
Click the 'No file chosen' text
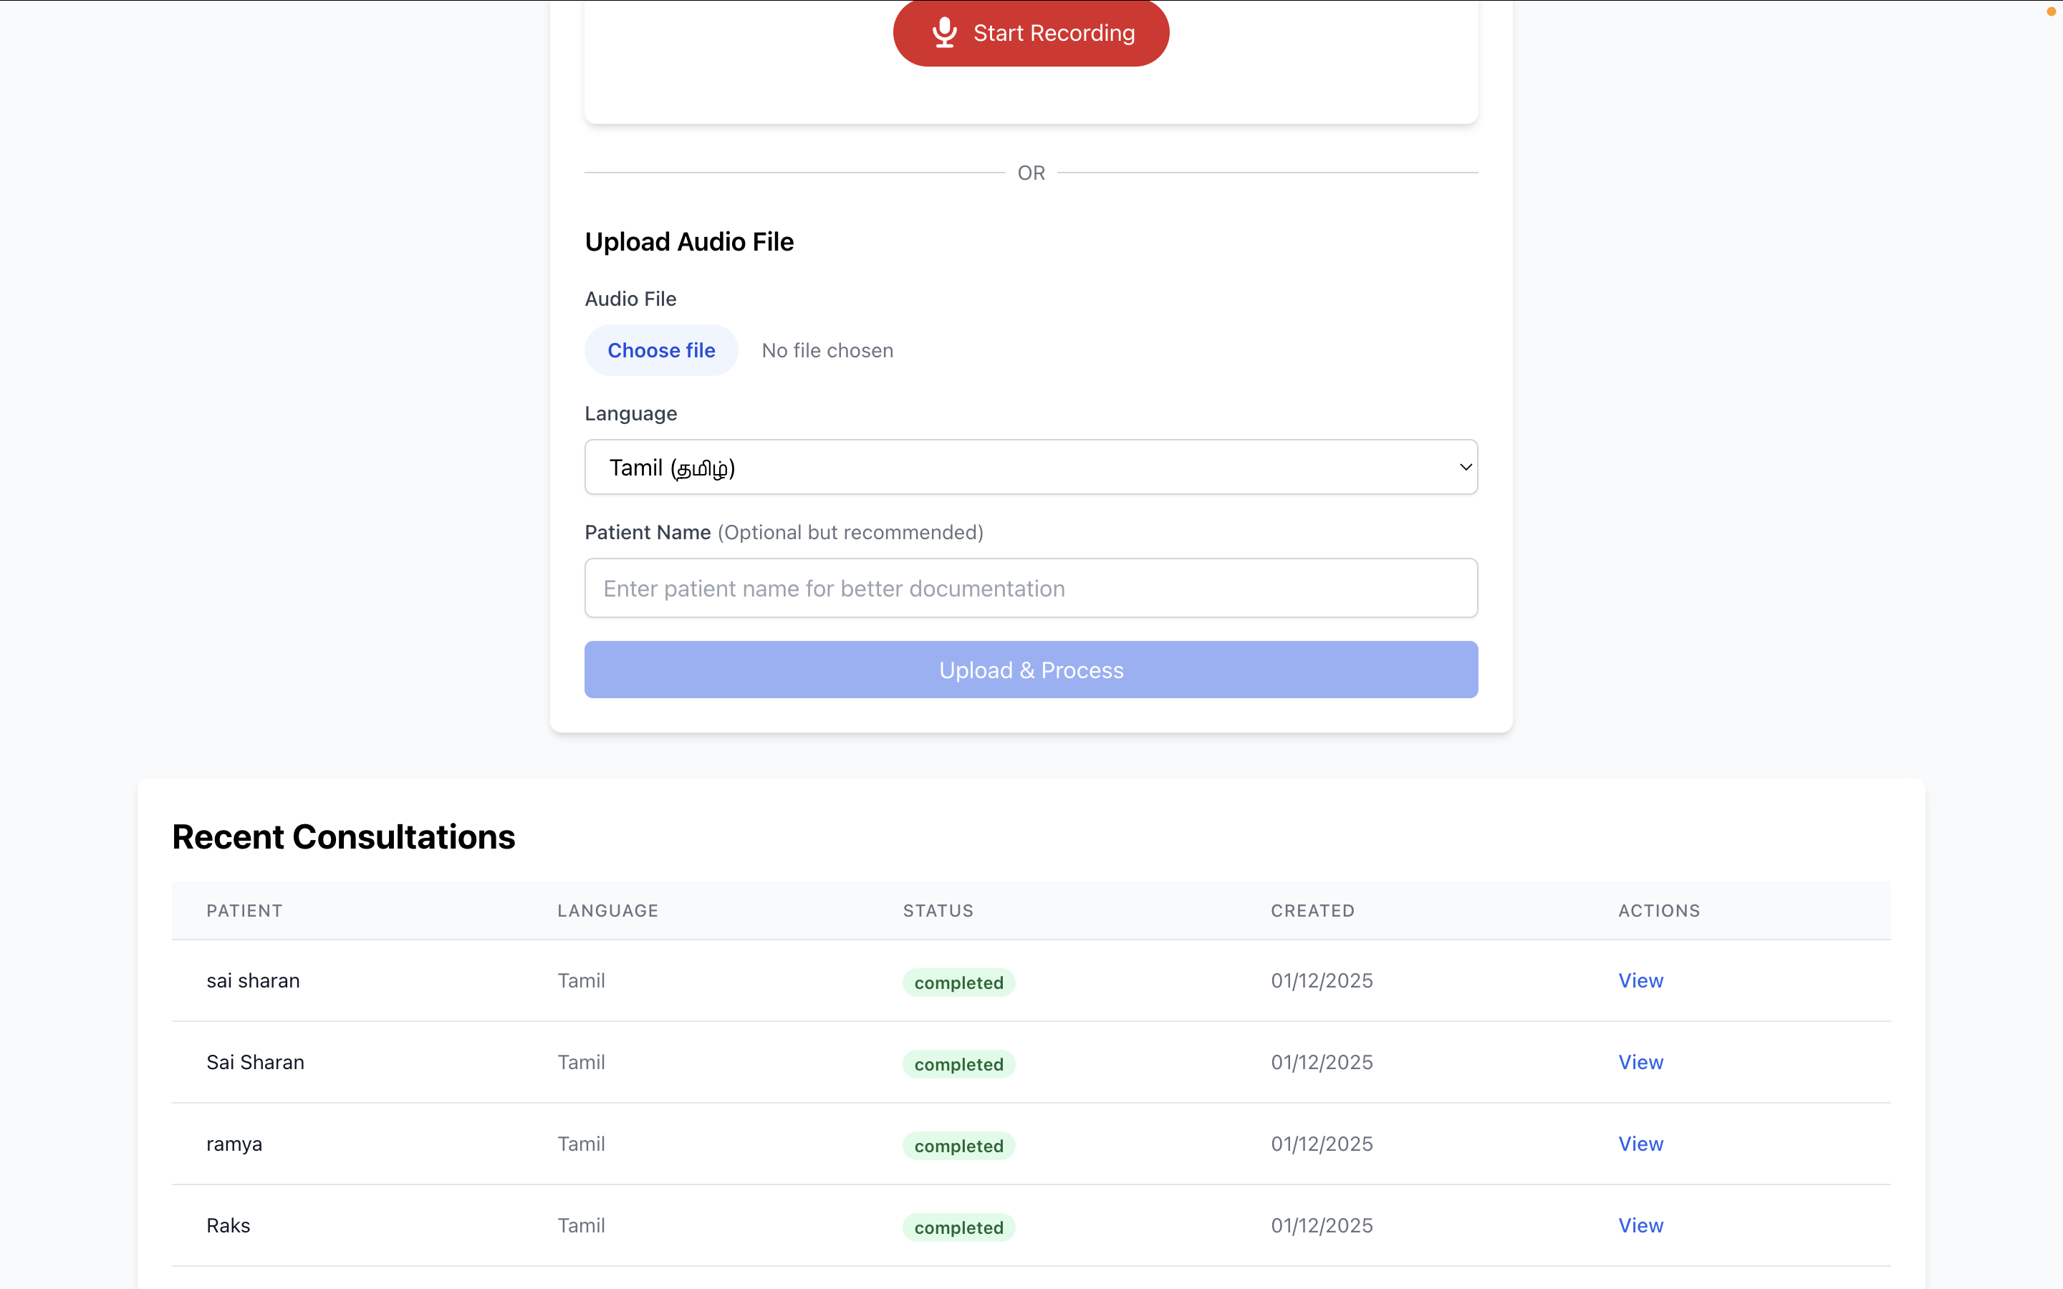click(x=827, y=350)
